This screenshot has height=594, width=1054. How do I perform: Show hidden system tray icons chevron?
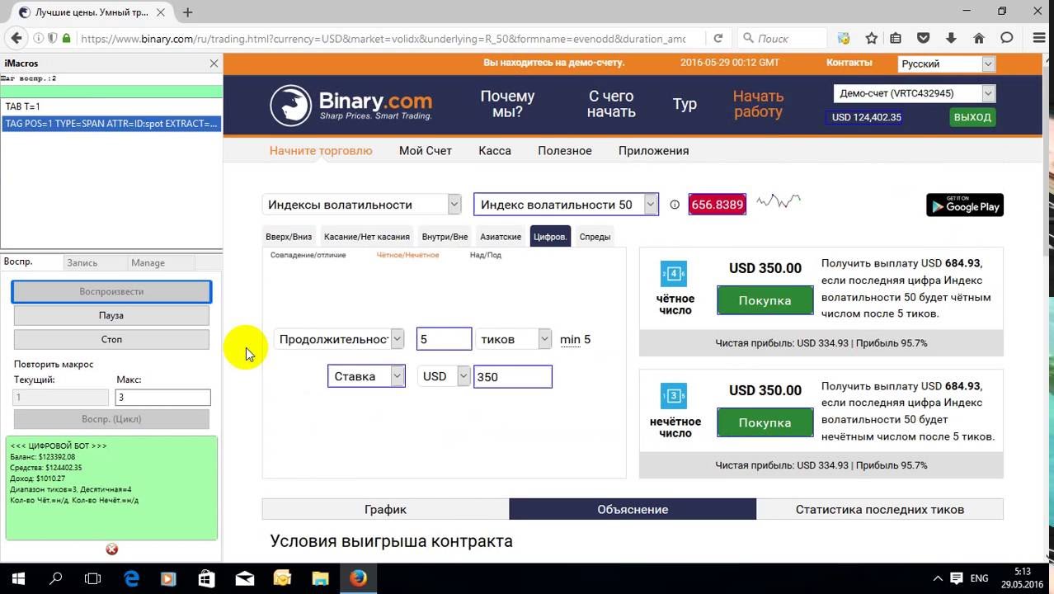(x=938, y=579)
